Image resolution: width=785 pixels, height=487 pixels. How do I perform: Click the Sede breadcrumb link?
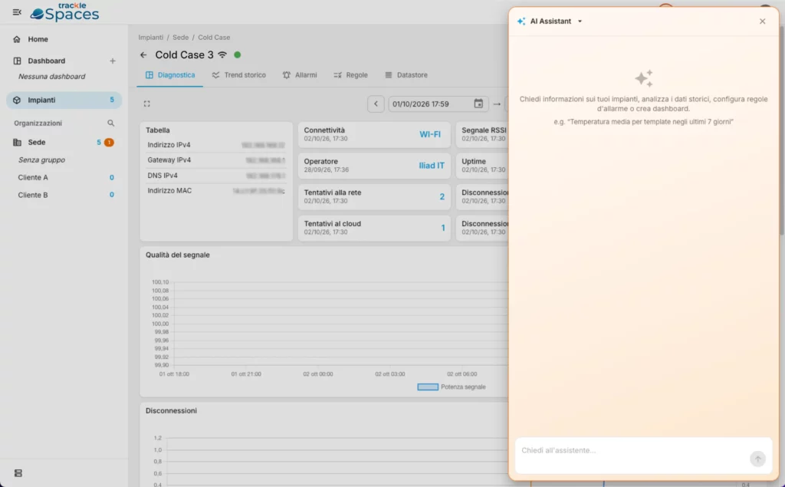click(181, 38)
